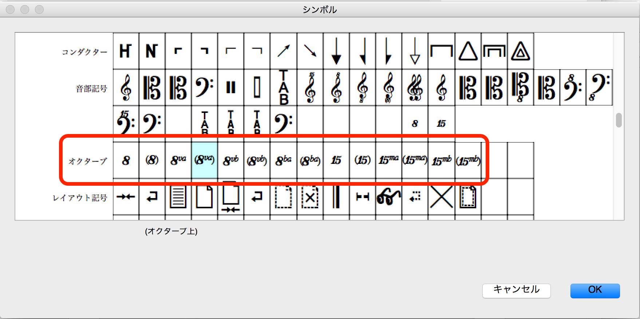640x319 pixels.
Task: Pick the eyeglasses layout symbol
Action: pos(388,197)
